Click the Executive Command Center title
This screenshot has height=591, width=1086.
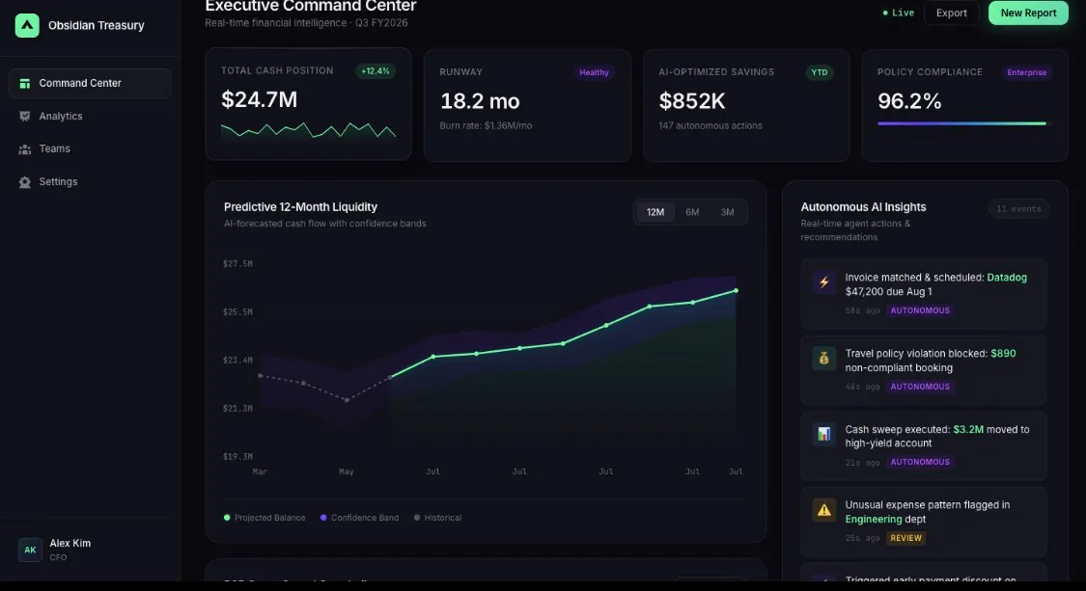(x=310, y=6)
